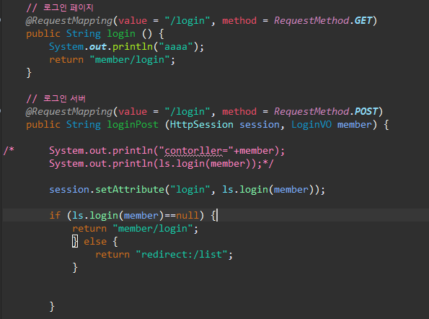Click the Korean comment above the GET login mapping

(60, 7)
